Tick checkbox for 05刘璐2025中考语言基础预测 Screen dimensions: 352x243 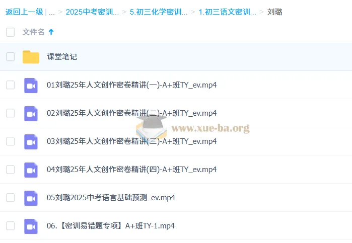(10, 198)
